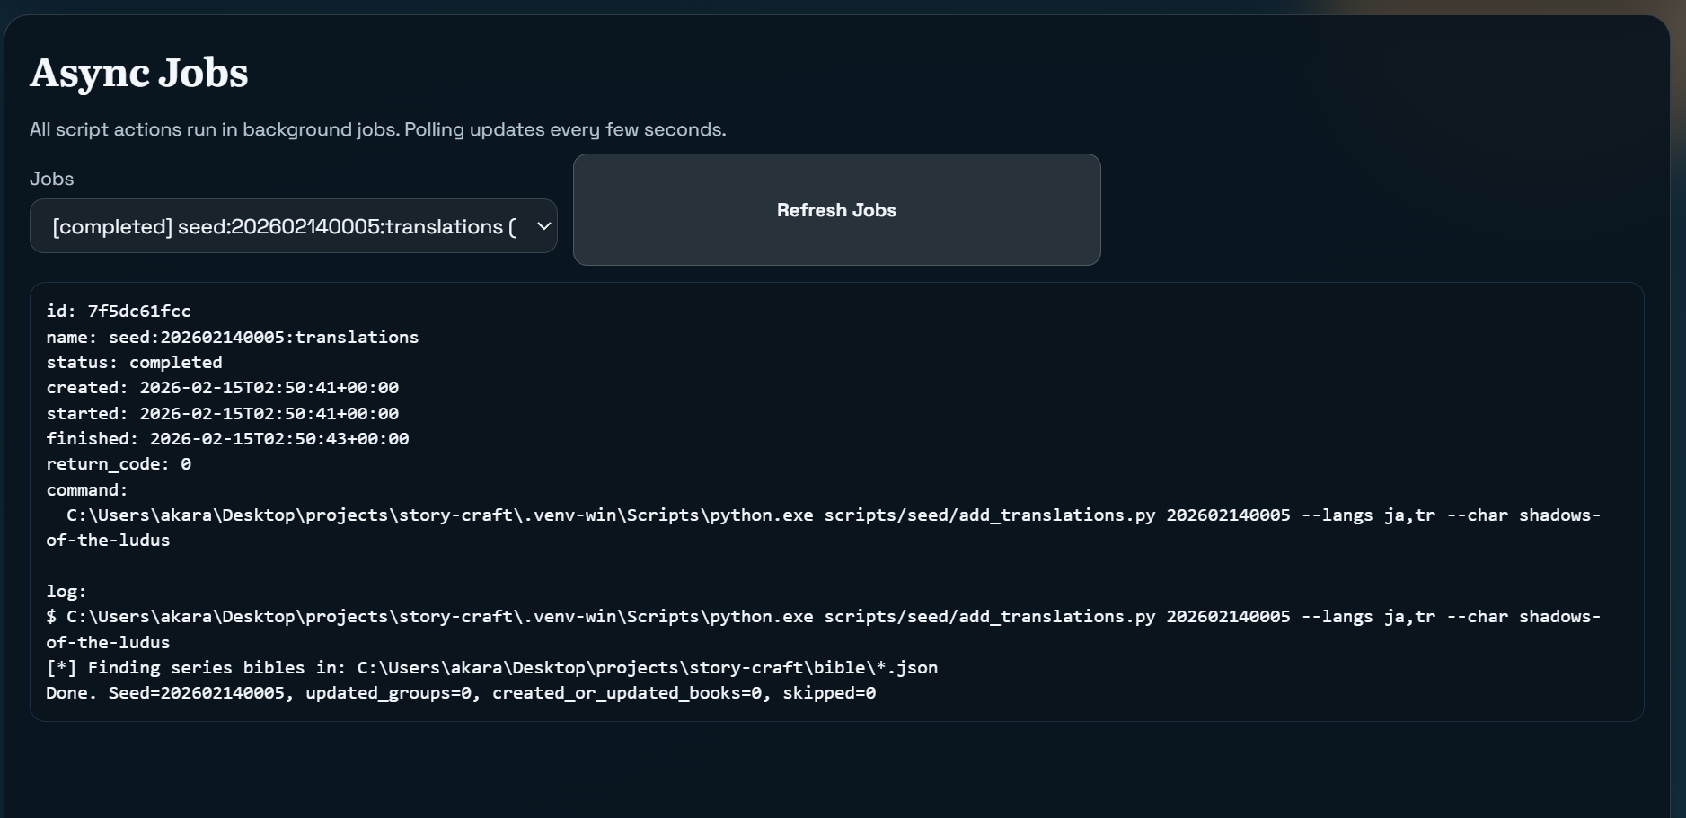Click the 'status: completed' line
The width and height of the screenshot is (1686, 818).
134,362
